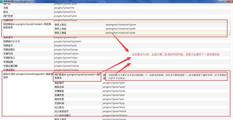
Task: Click the 所在公司ID reference to 商家信息表
Action: click(x=28, y=75)
